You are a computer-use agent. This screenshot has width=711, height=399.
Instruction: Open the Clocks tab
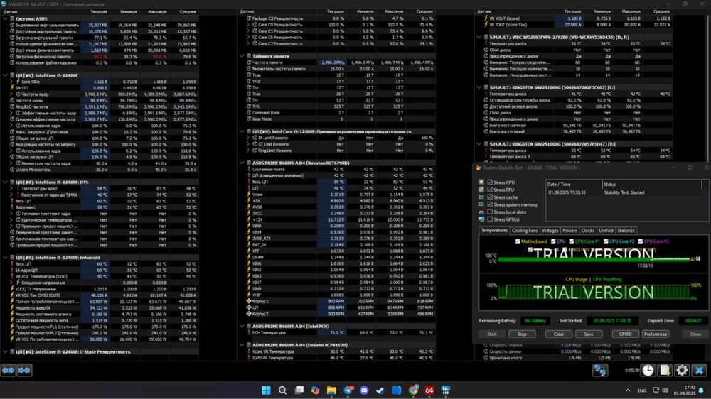click(x=588, y=231)
